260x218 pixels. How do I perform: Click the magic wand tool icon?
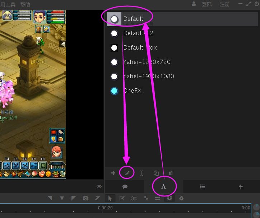(98, 198)
